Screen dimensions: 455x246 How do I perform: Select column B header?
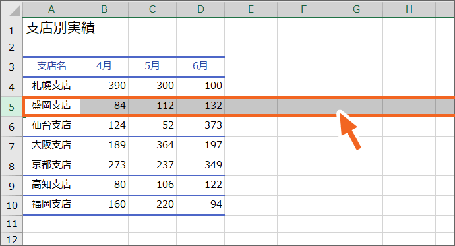tap(104, 9)
